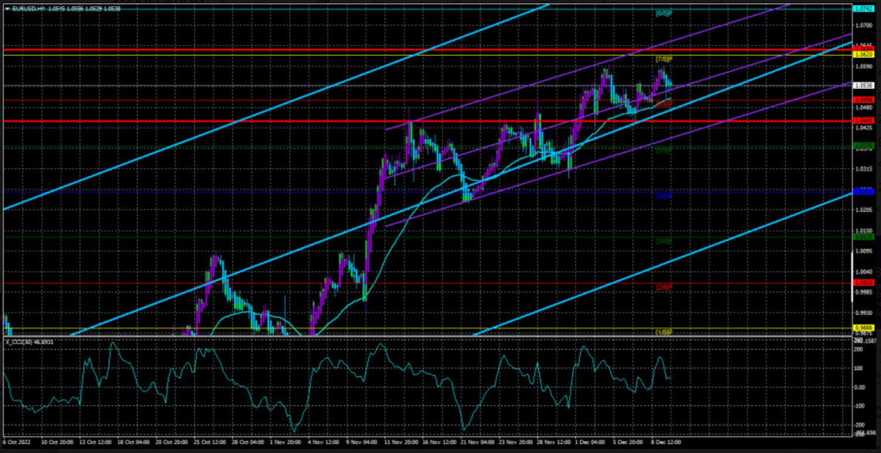Click the yellow 1.0620 price tag

click(x=864, y=54)
